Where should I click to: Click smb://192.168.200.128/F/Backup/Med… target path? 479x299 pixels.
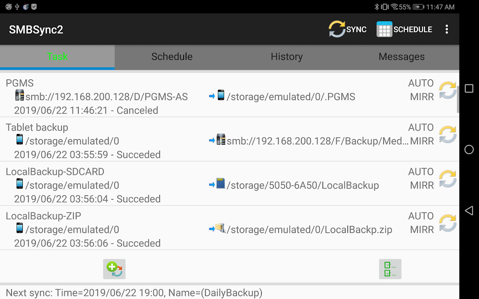[x=318, y=141]
